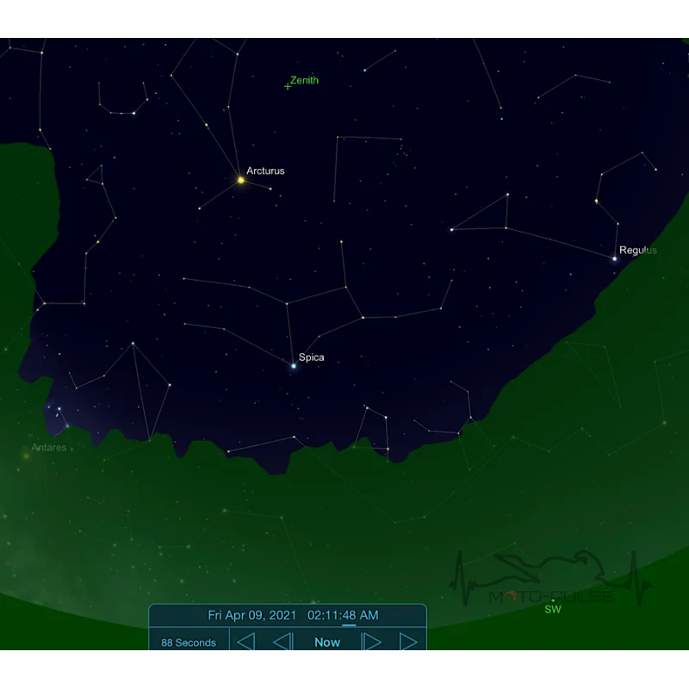Click the Moto-Pulse watermark logo
This screenshot has height=689, width=689.
550,578
